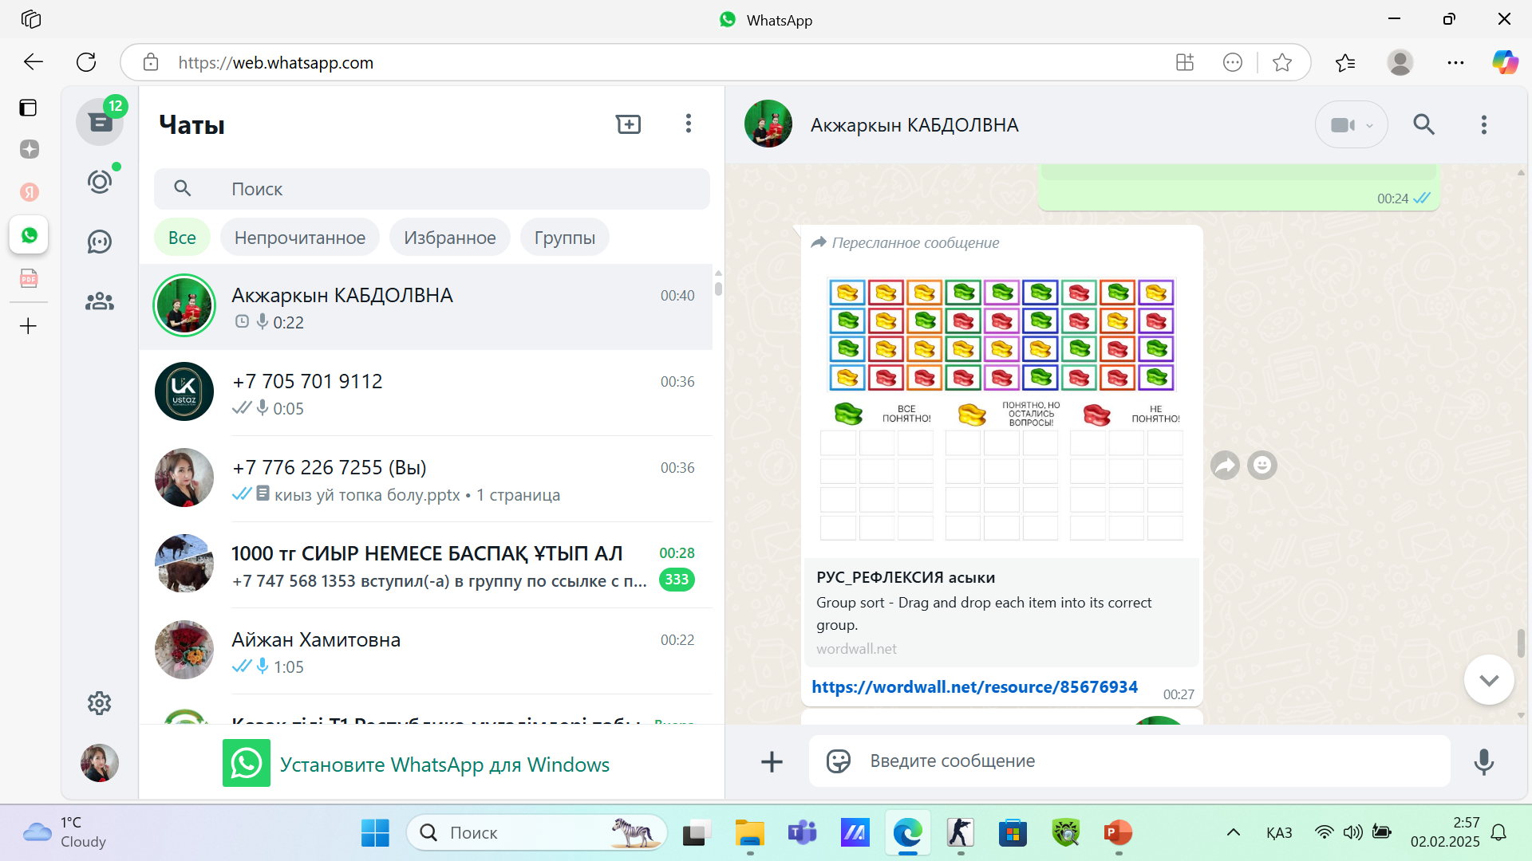Search within the current conversation
1532x861 pixels.
1423,125
